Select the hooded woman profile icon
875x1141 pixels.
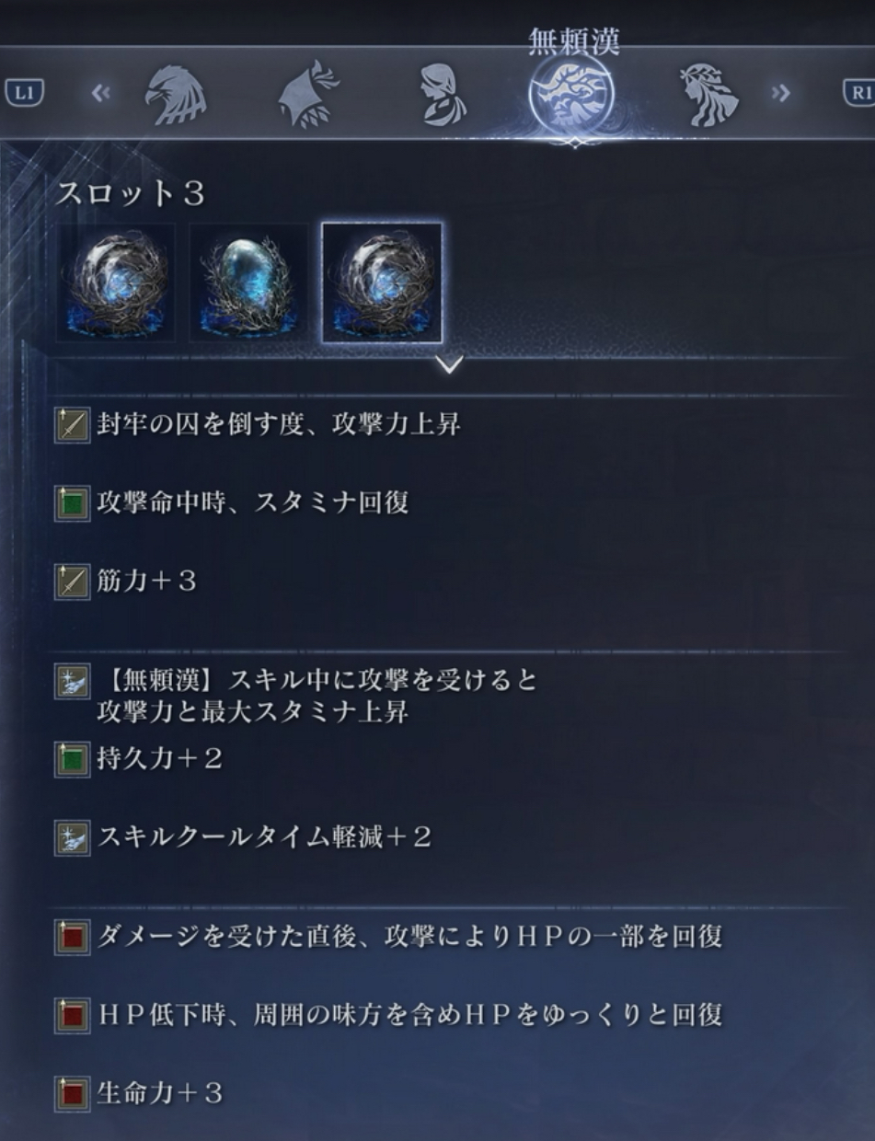click(443, 93)
